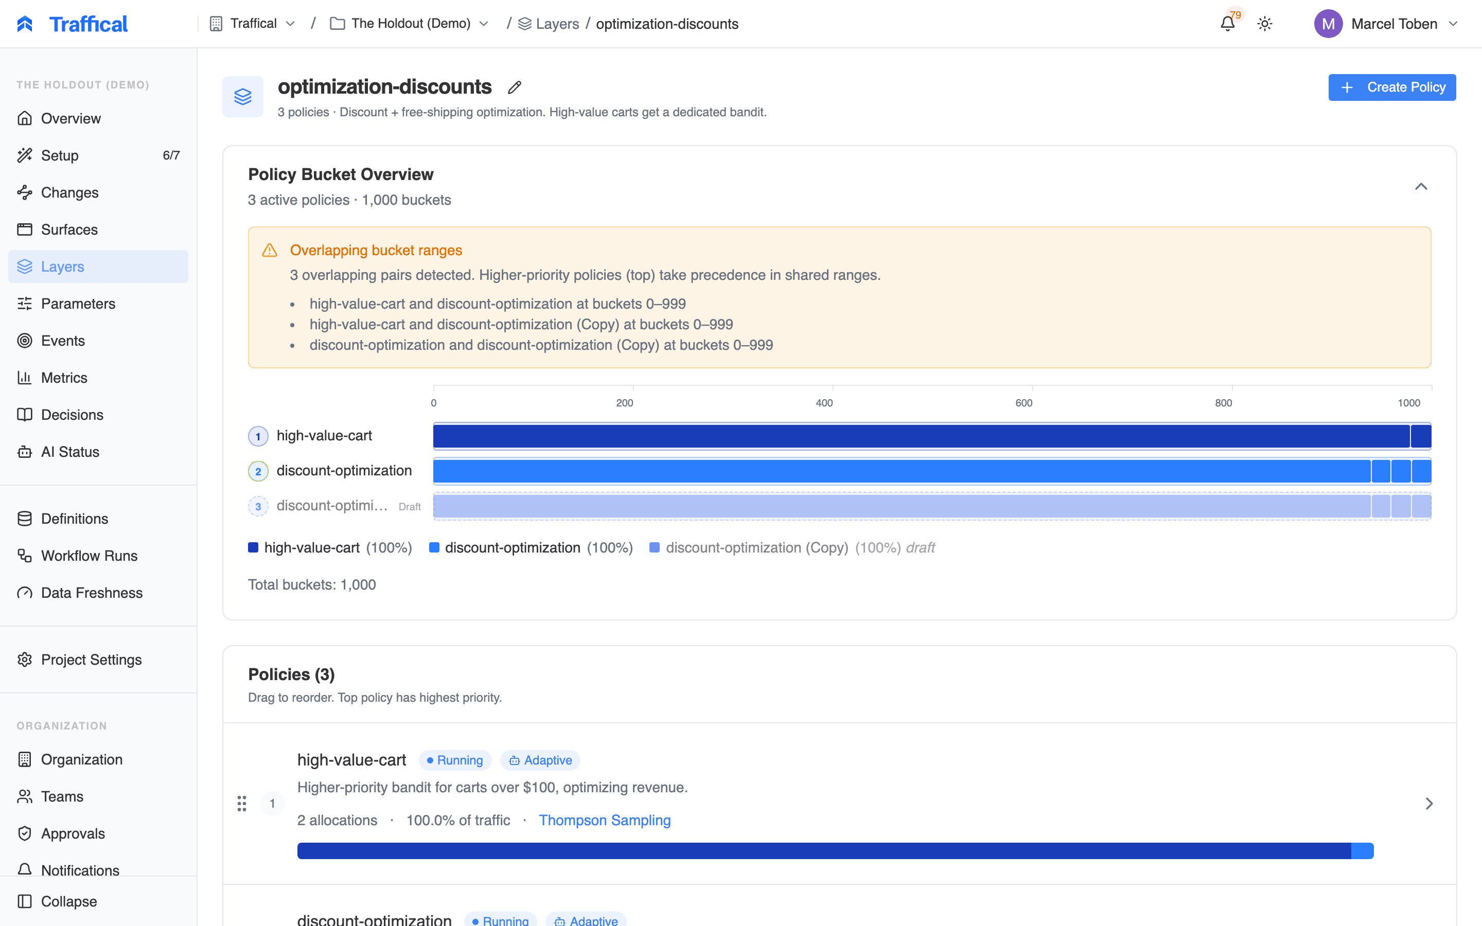Image resolution: width=1482 pixels, height=926 pixels.
Task: Open the Thompson Sampling link
Action: point(605,820)
